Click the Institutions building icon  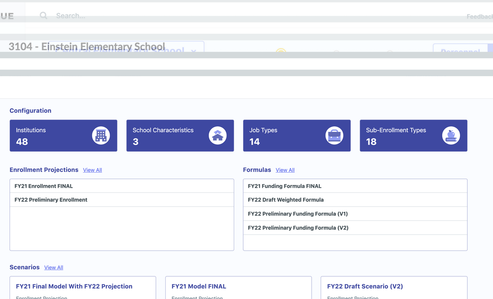101,135
